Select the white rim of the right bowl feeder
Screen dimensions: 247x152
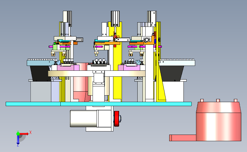coord(177,63)
